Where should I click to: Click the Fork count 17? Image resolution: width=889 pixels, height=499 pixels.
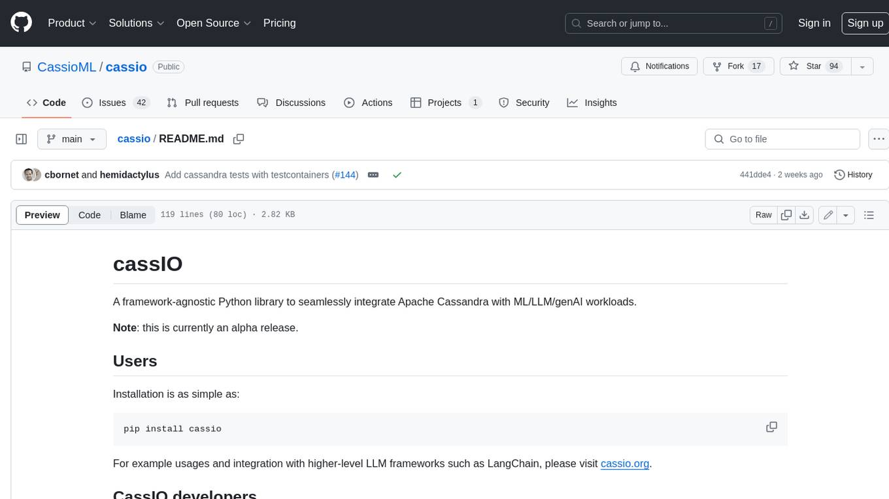pos(756,67)
